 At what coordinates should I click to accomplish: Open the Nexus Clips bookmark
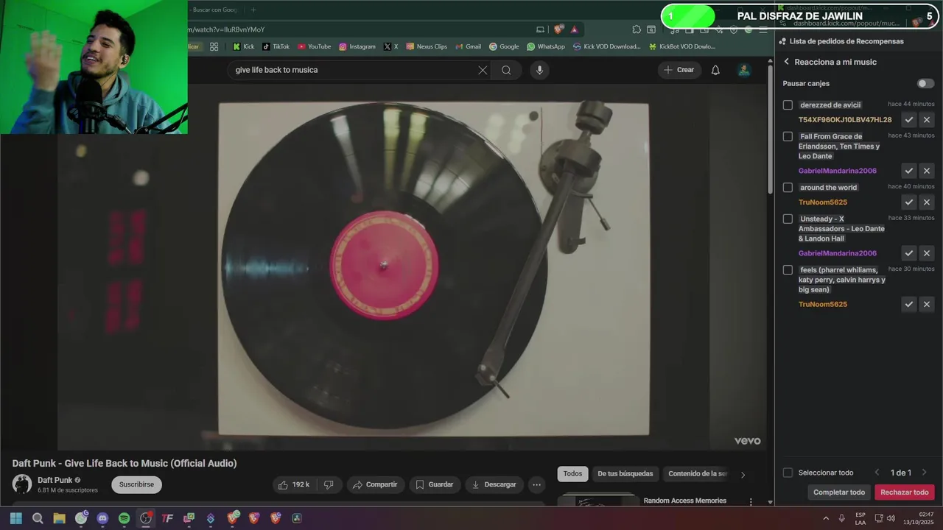[427, 46]
